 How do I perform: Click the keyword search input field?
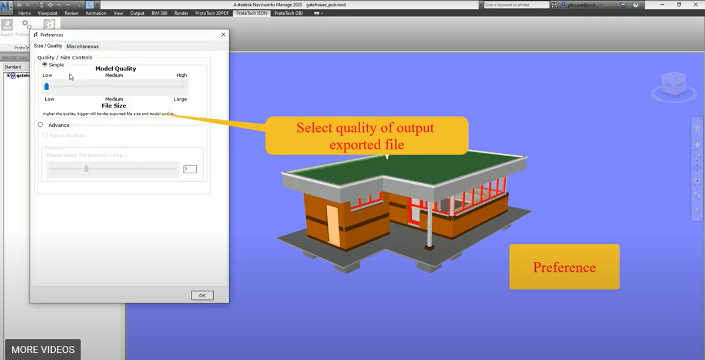tap(516, 5)
